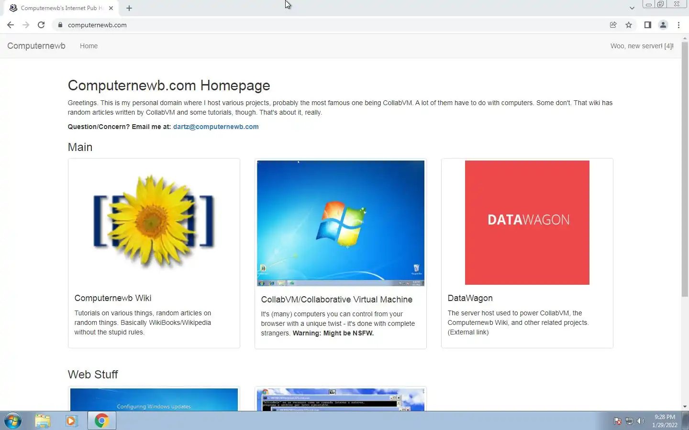Image resolution: width=689 pixels, height=430 pixels.
Task: Click the command prompt screenshot thumbnail
Action: coord(341,399)
